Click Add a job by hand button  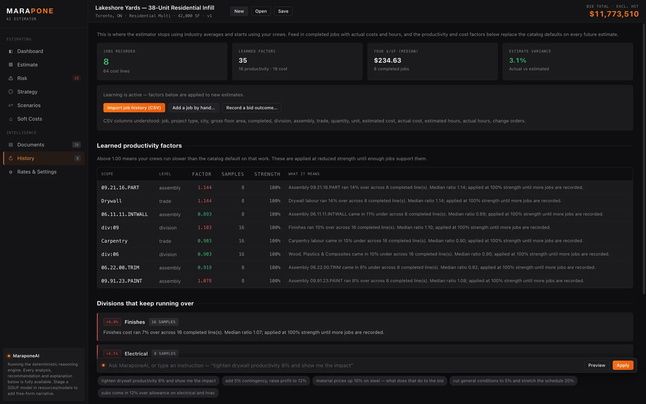coord(193,108)
